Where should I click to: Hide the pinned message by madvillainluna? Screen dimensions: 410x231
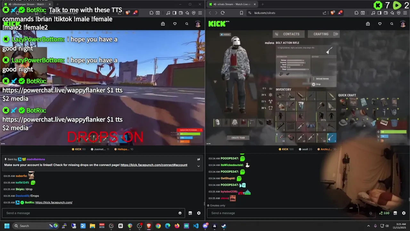pos(199,159)
